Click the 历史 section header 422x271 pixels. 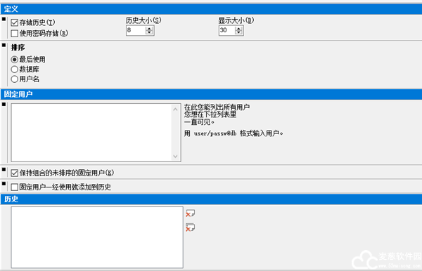click(211, 199)
